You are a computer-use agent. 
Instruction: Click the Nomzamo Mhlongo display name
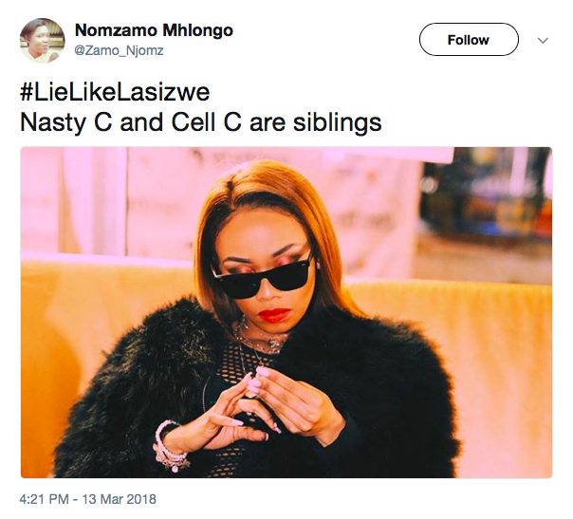click(x=154, y=30)
